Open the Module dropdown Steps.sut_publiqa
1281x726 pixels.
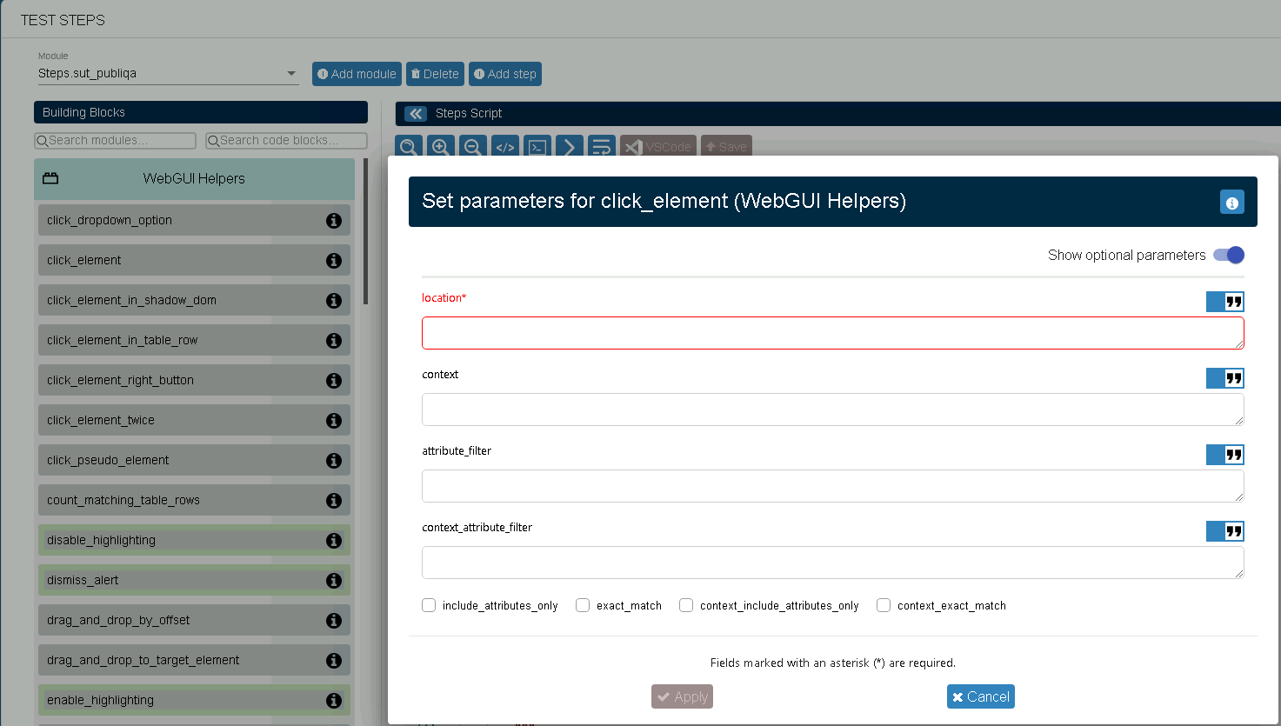(x=168, y=74)
